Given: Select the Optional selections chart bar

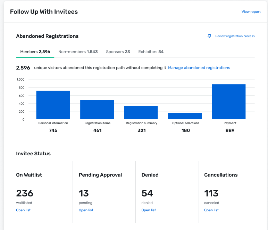Looking at the screenshot, I should (185, 116).
